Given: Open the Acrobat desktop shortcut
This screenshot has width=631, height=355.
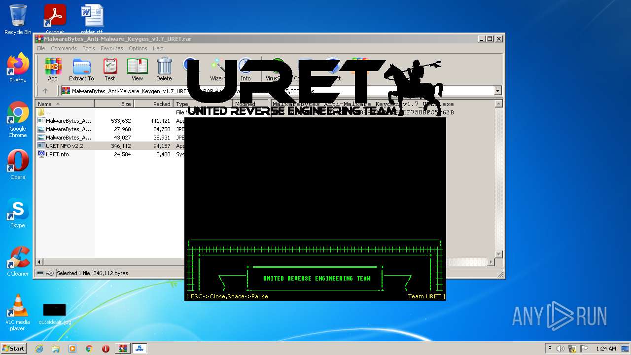Looking at the screenshot, I should (x=55, y=20).
